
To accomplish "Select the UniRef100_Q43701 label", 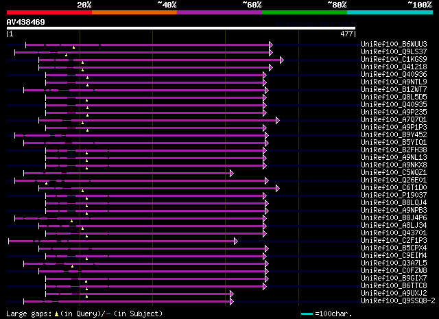I will (x=394, y=233).
